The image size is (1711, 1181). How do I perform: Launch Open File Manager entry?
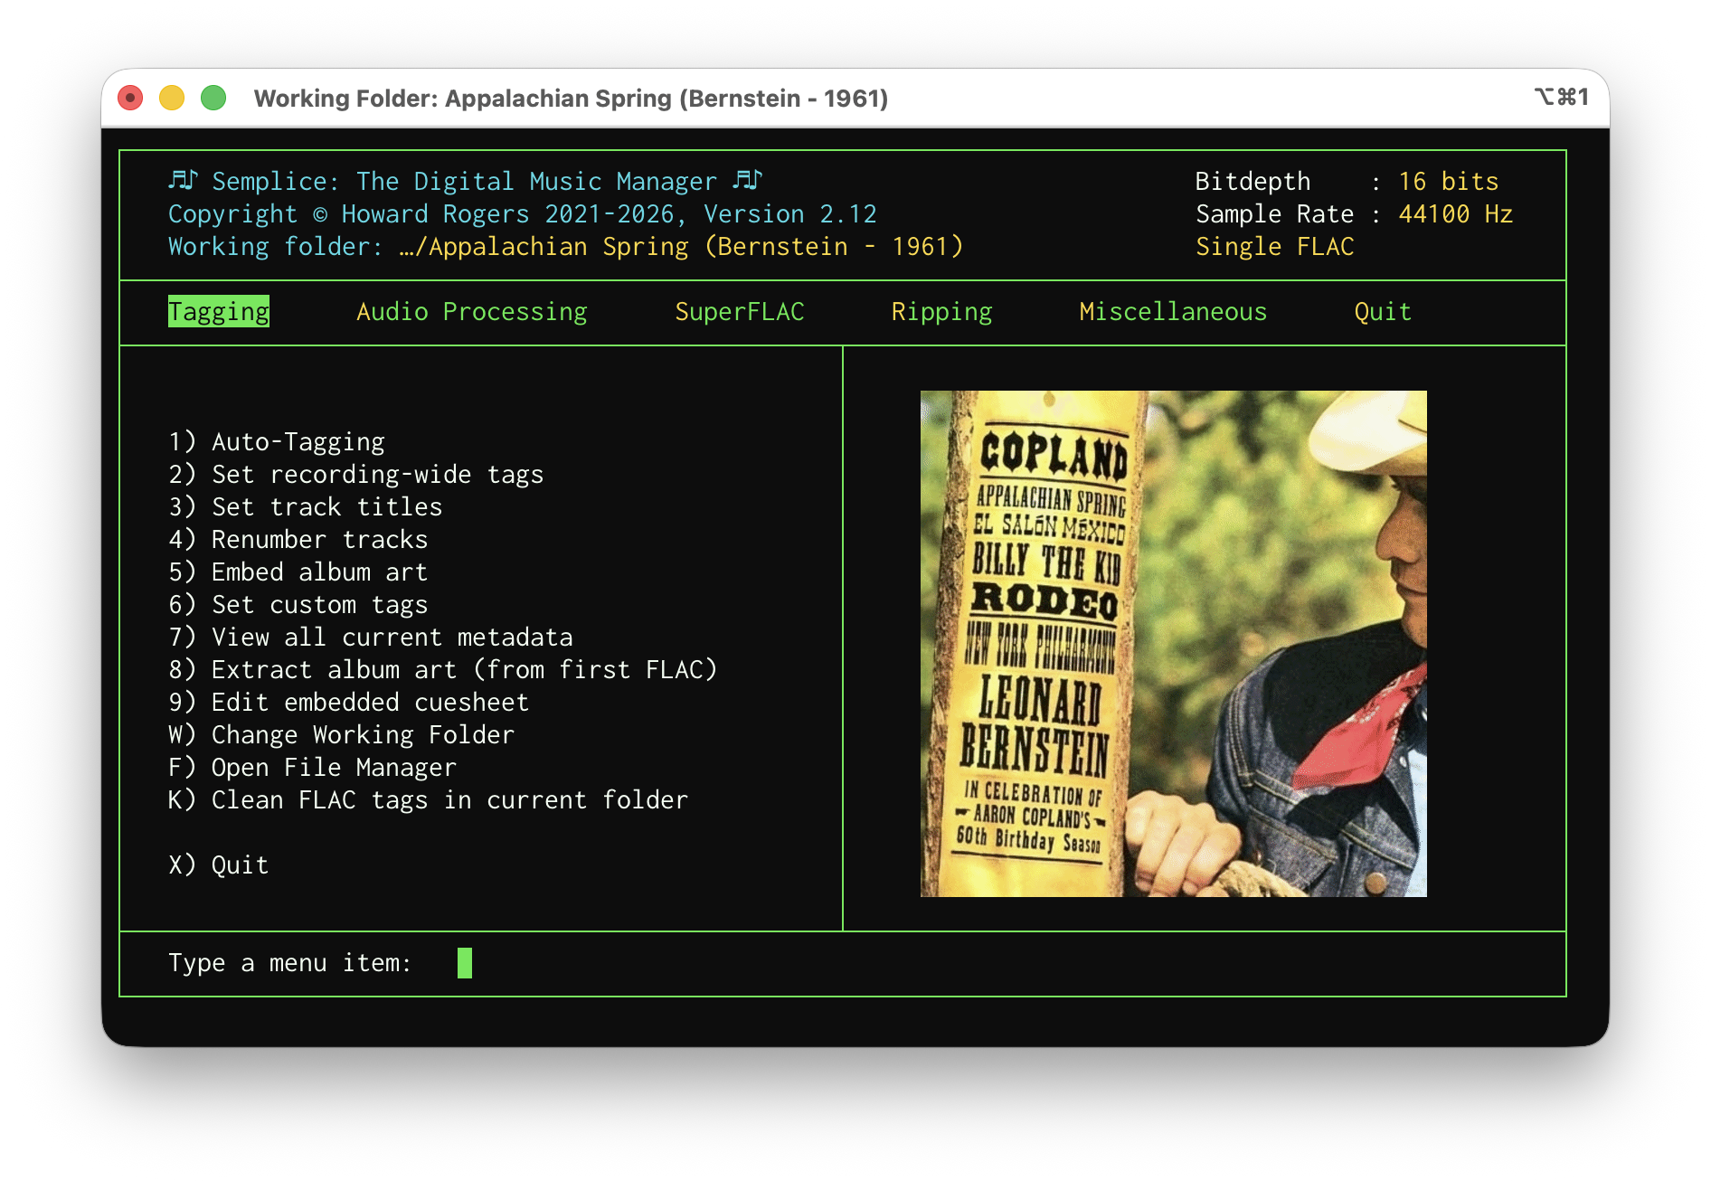312,768
